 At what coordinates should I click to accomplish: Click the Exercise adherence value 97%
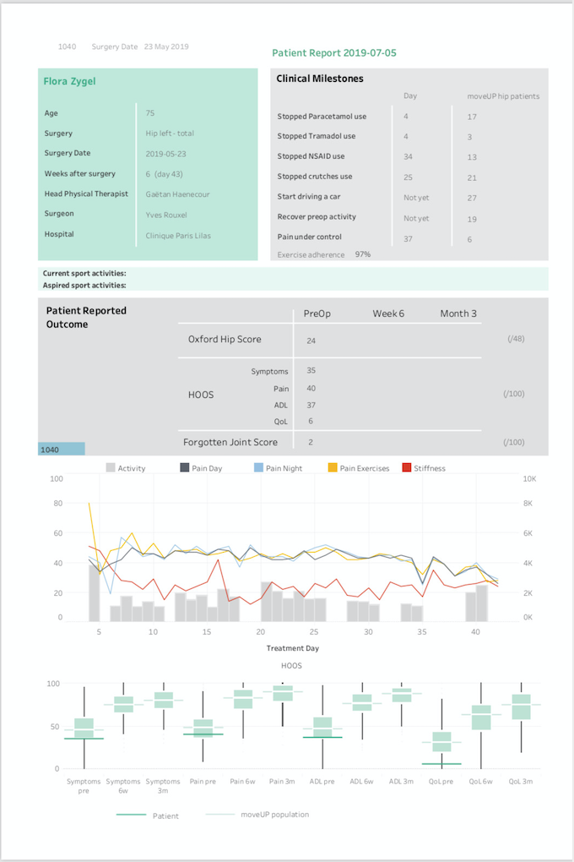click(x=363, y=254)
